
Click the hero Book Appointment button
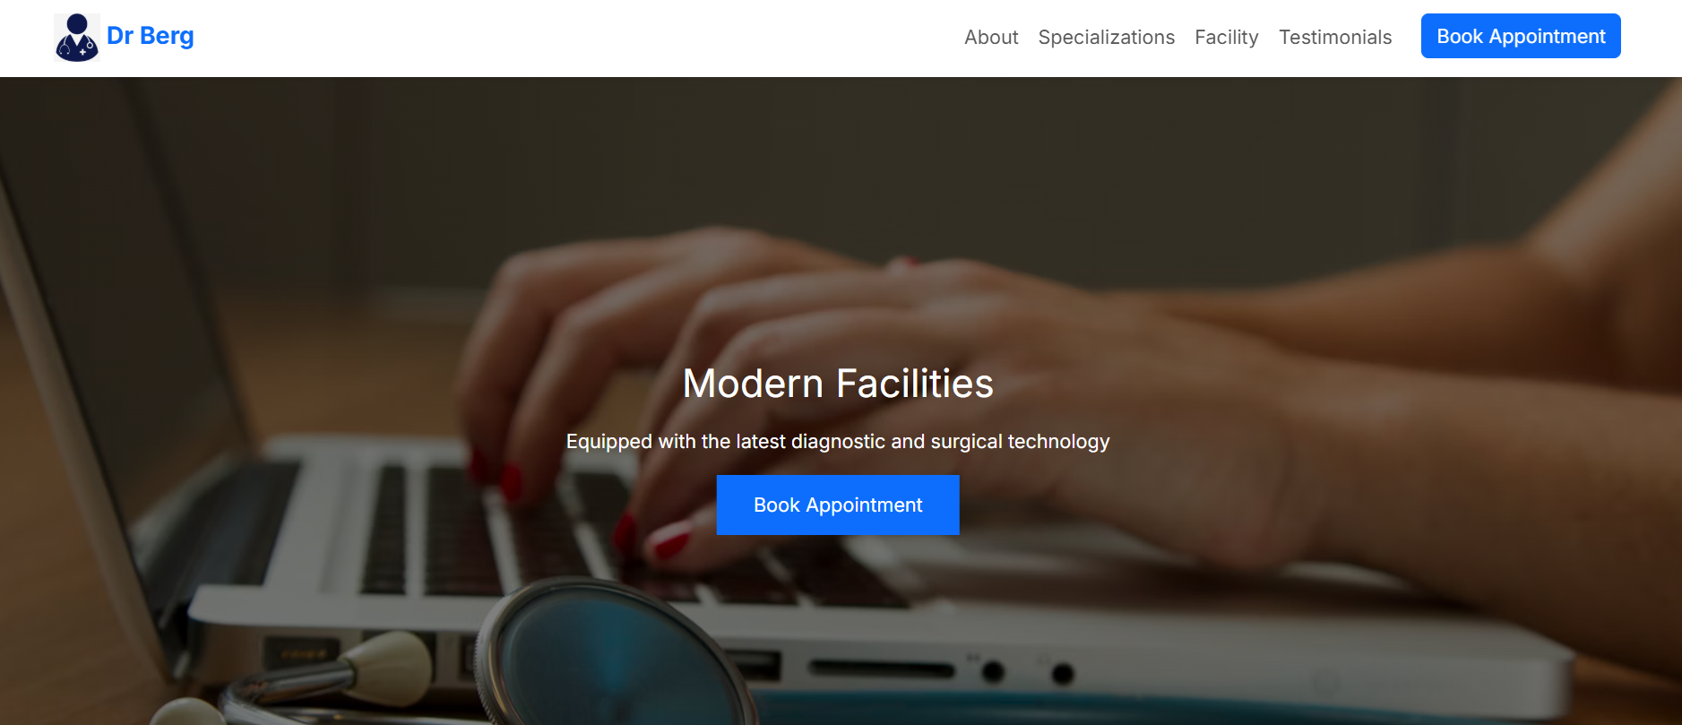[x=838, y=505]
